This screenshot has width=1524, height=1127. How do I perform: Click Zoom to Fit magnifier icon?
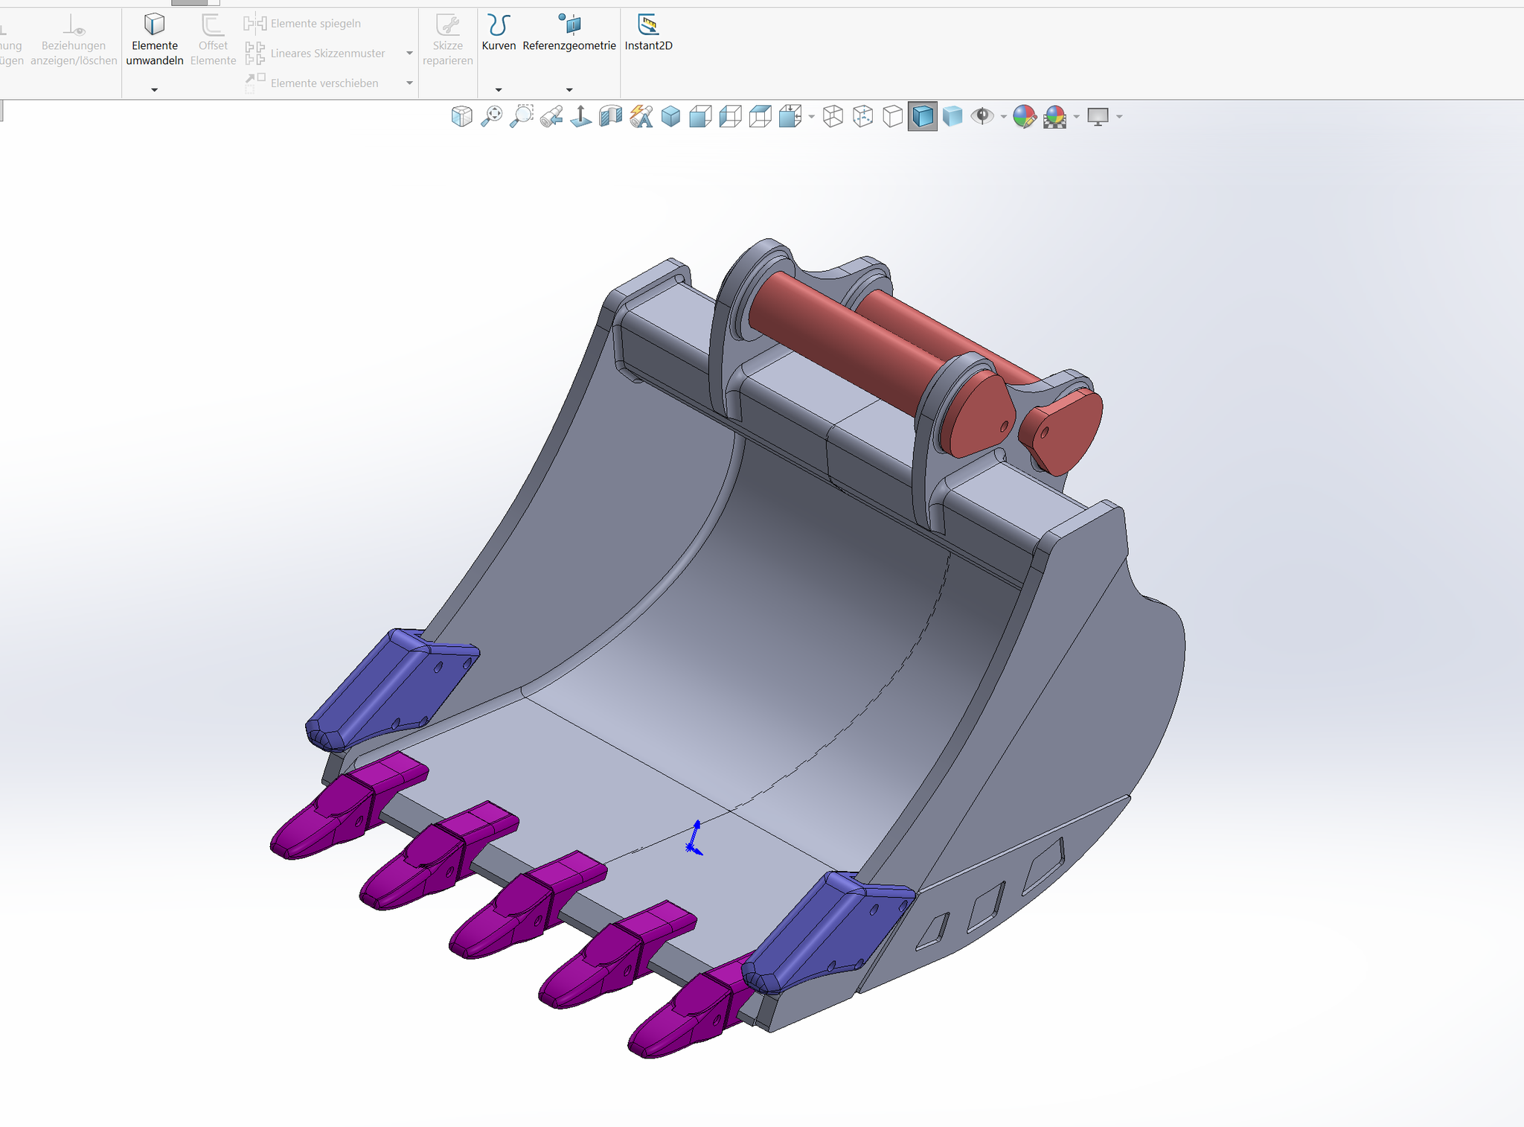tap(491, 116)
